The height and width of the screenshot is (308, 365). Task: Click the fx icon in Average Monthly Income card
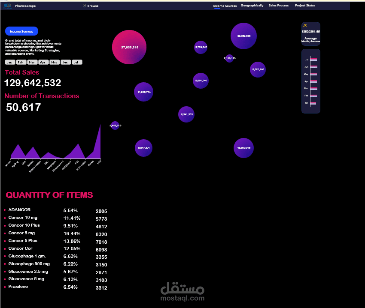305,25
